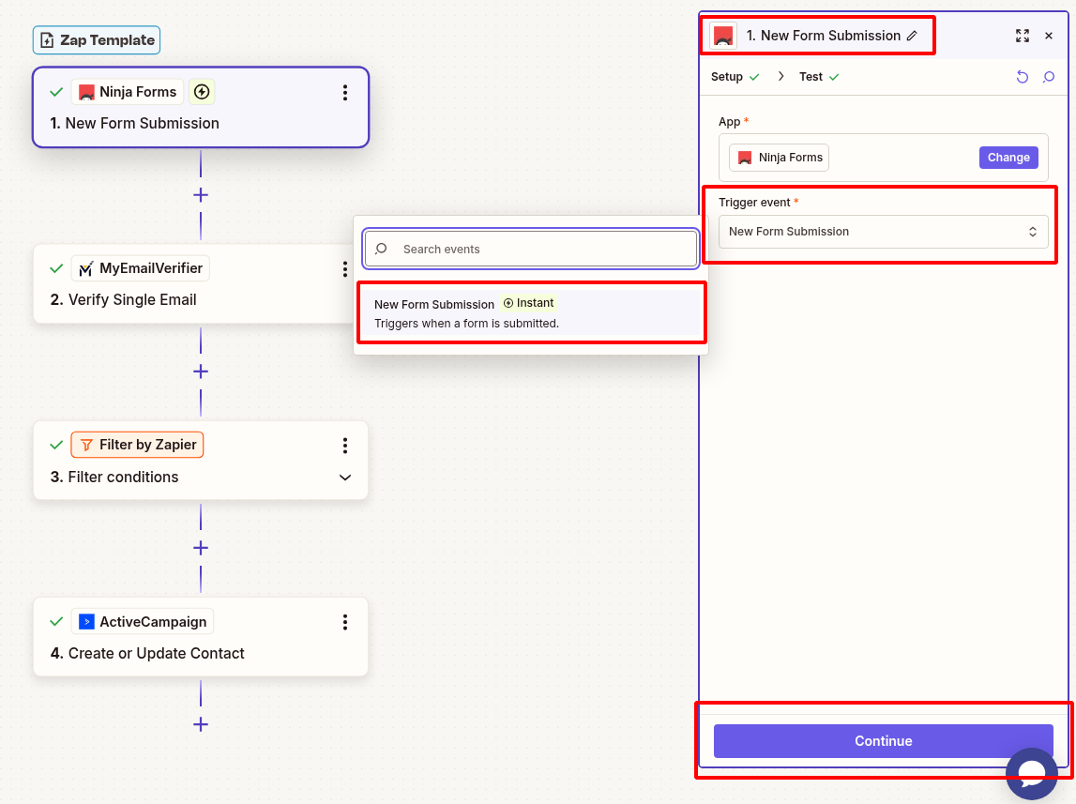
Task: Click the Search events input field
Action: coord(530,249)
